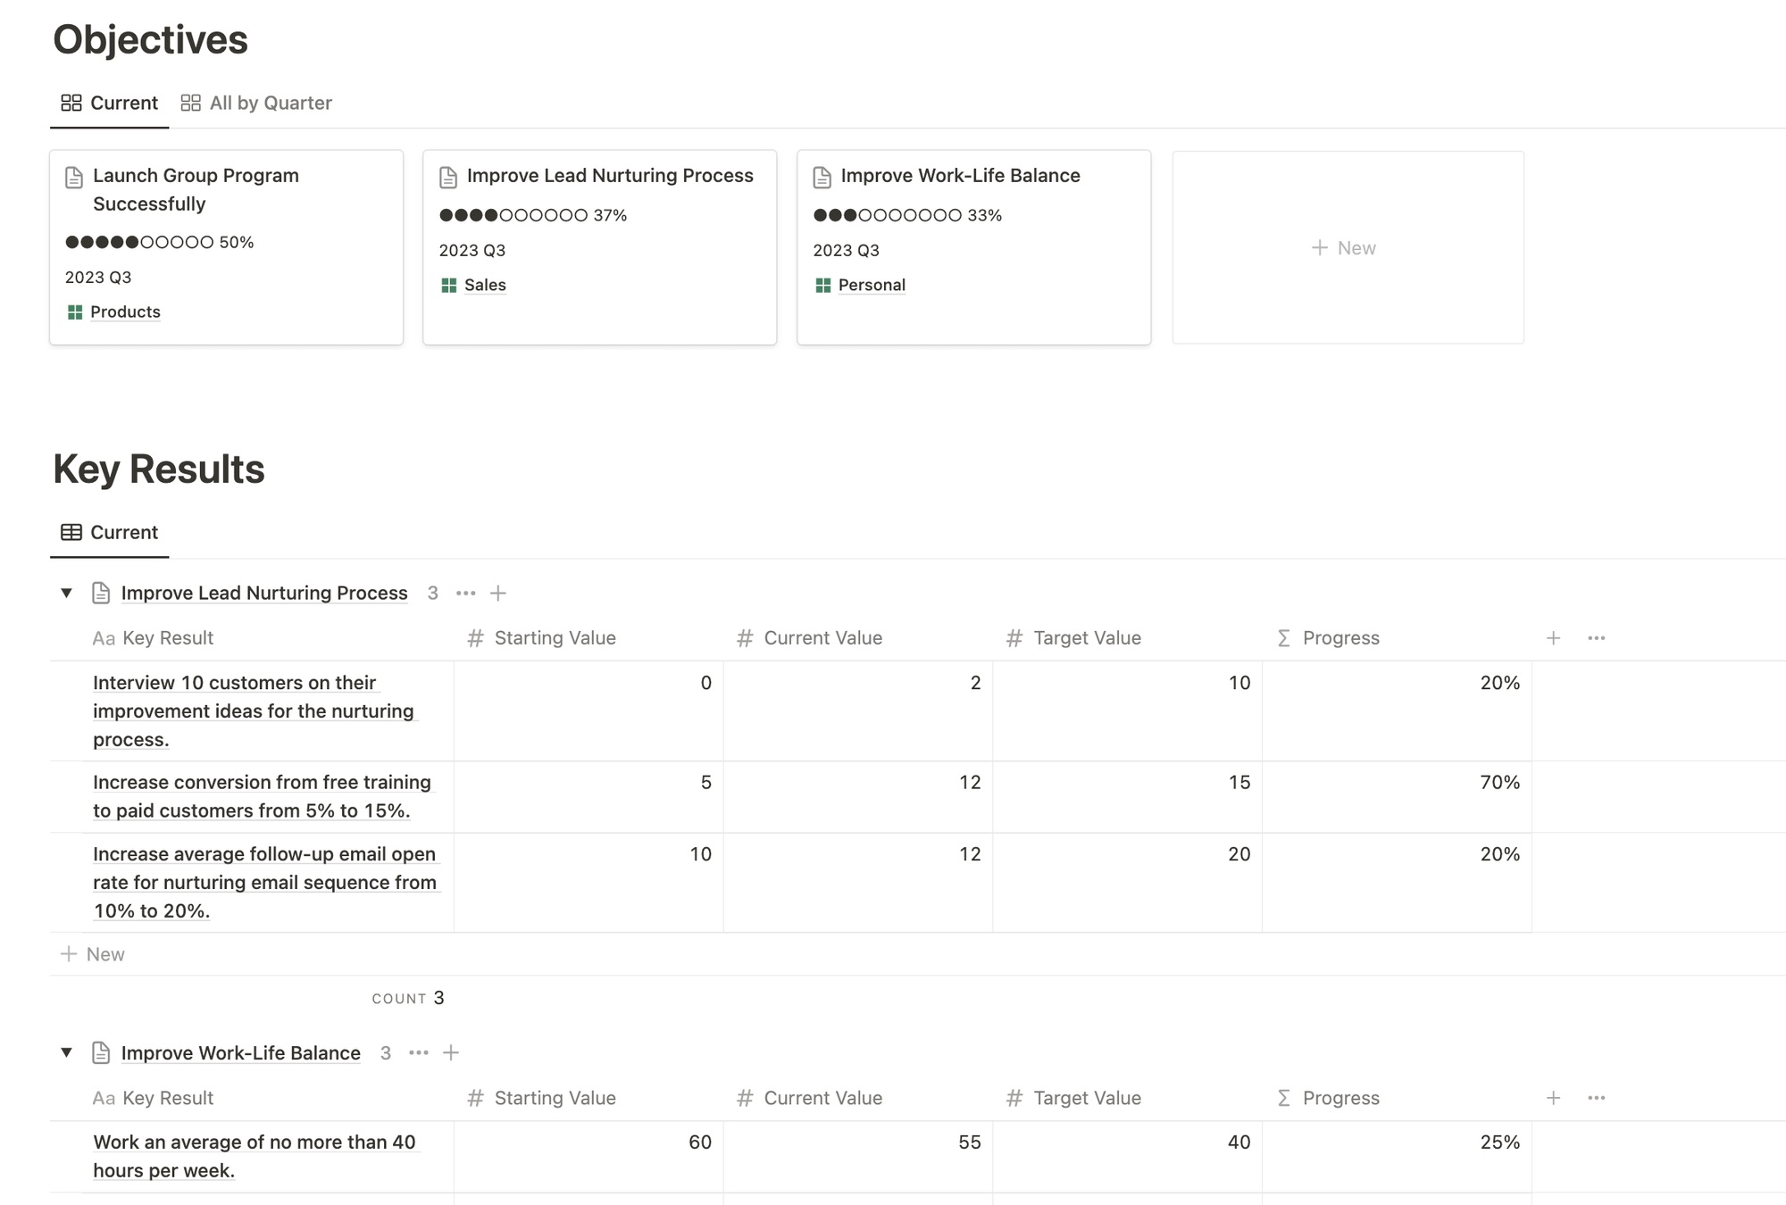Add a column via plus in Work-Life Balance table header

pyautogui.click(x=1553, y=1097)
